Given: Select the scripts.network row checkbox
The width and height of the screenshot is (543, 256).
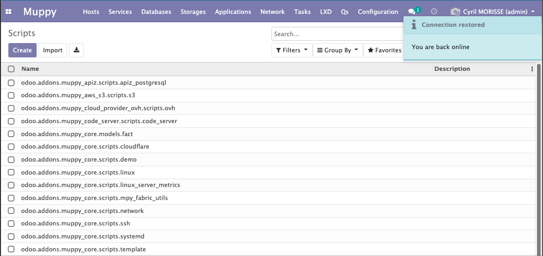Looking at the screenshot, I should tap(11, 211).
